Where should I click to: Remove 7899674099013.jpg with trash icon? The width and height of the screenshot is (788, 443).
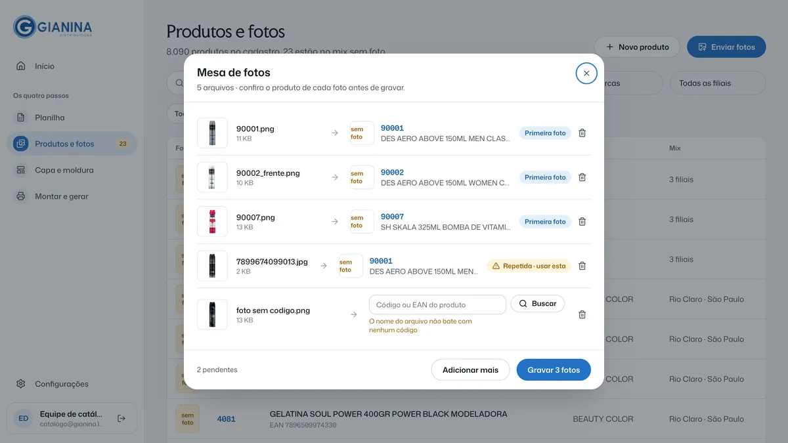tap(582, 266)
